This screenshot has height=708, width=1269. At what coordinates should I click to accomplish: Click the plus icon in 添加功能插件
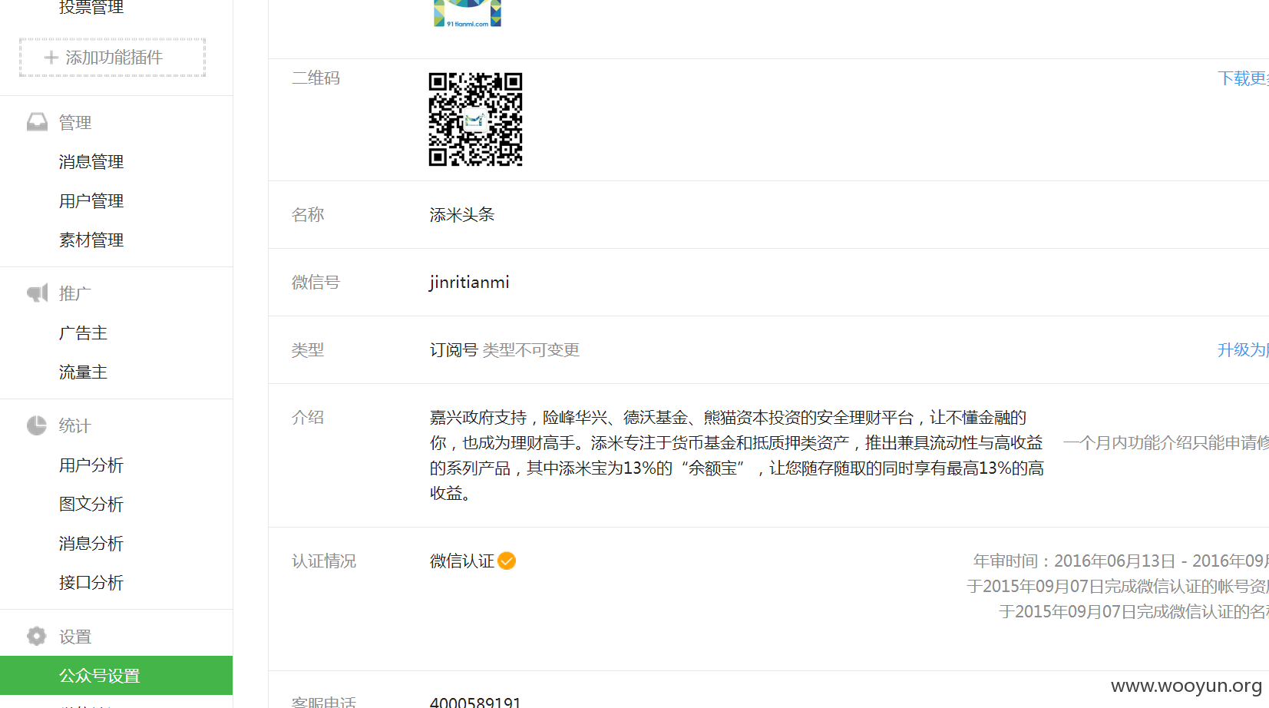[51, 58]
